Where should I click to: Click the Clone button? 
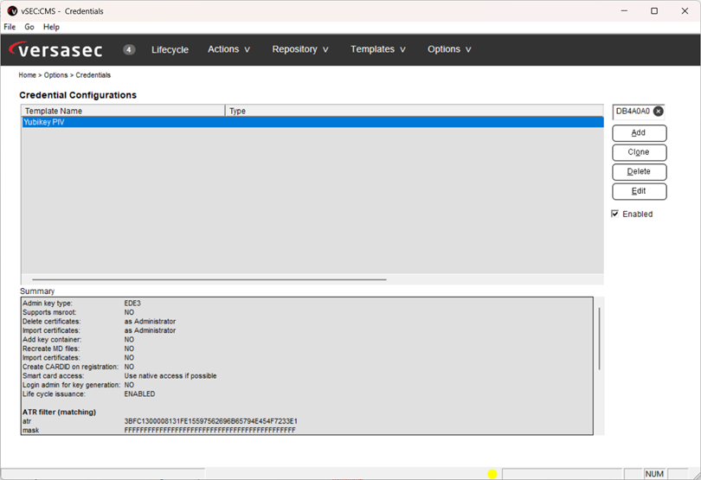639,152
